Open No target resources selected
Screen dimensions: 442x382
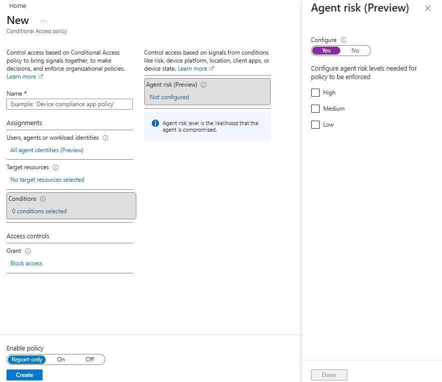[x=47, y=180]
